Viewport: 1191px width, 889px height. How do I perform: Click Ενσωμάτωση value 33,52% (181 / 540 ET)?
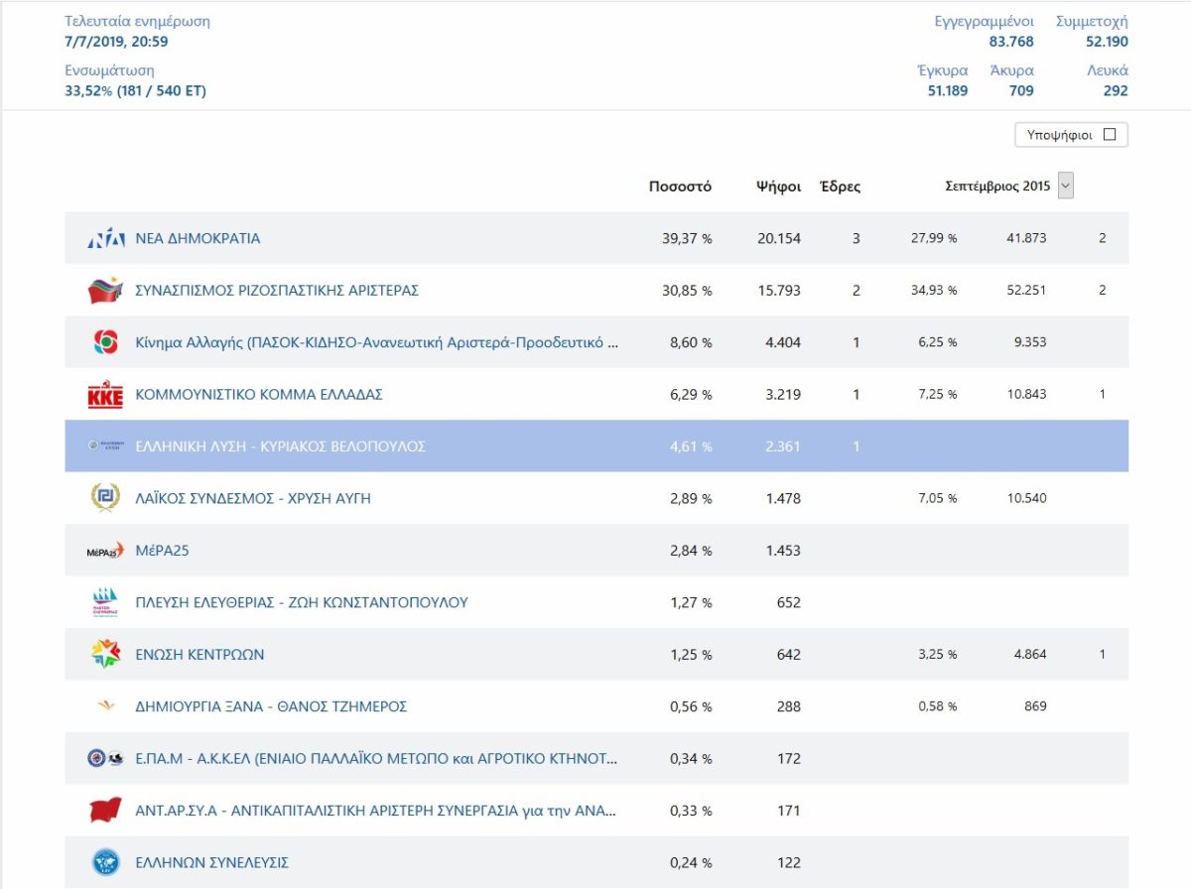pos(136,91)
